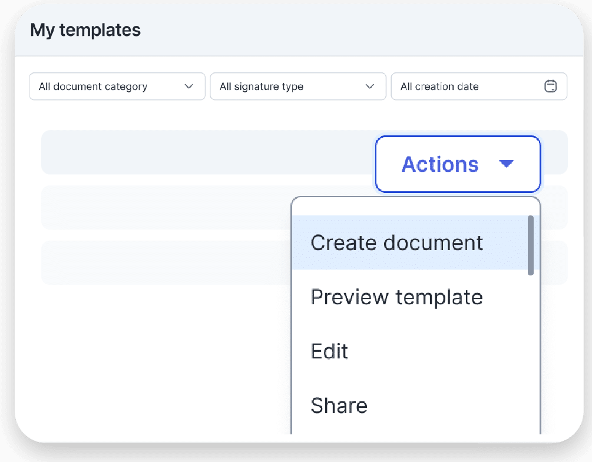Choose Share from the Actions menu
592x462 pixels.
point(339,406)
